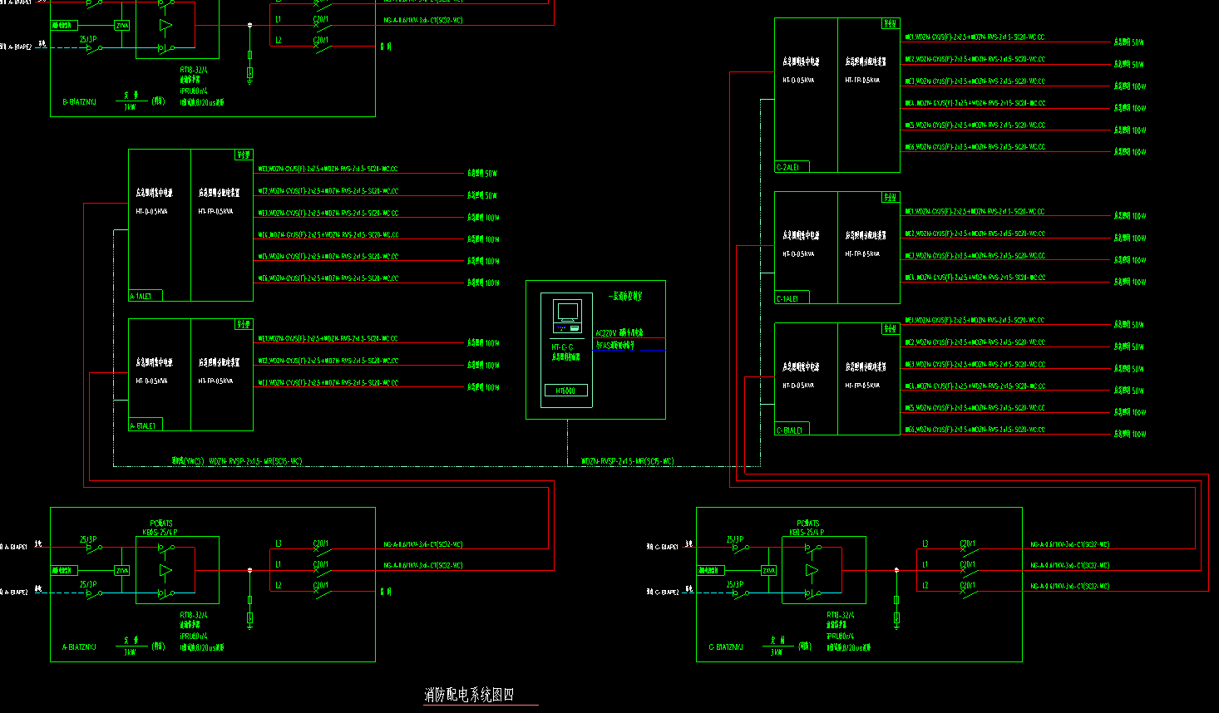This screenshot has height=713, width=1219.
Task: Select the L3 label in A-B1ATZNYJ box
Action: coord(279,544)
